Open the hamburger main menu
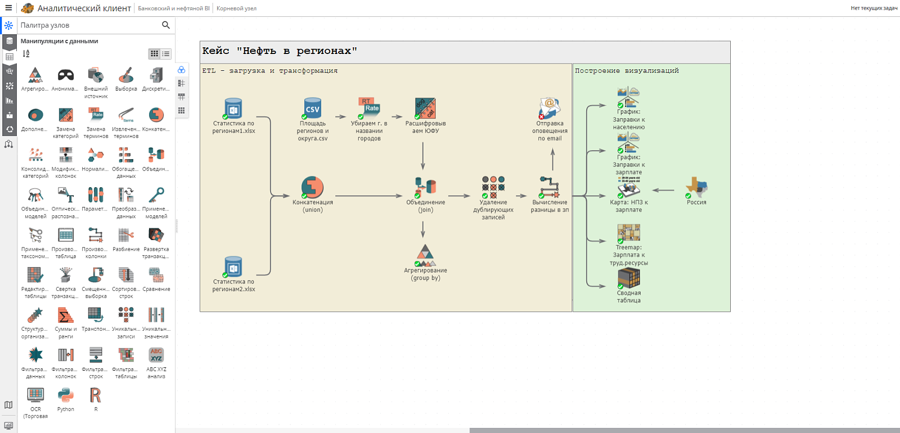Screen dimensions: 900x433 (8, 8)
